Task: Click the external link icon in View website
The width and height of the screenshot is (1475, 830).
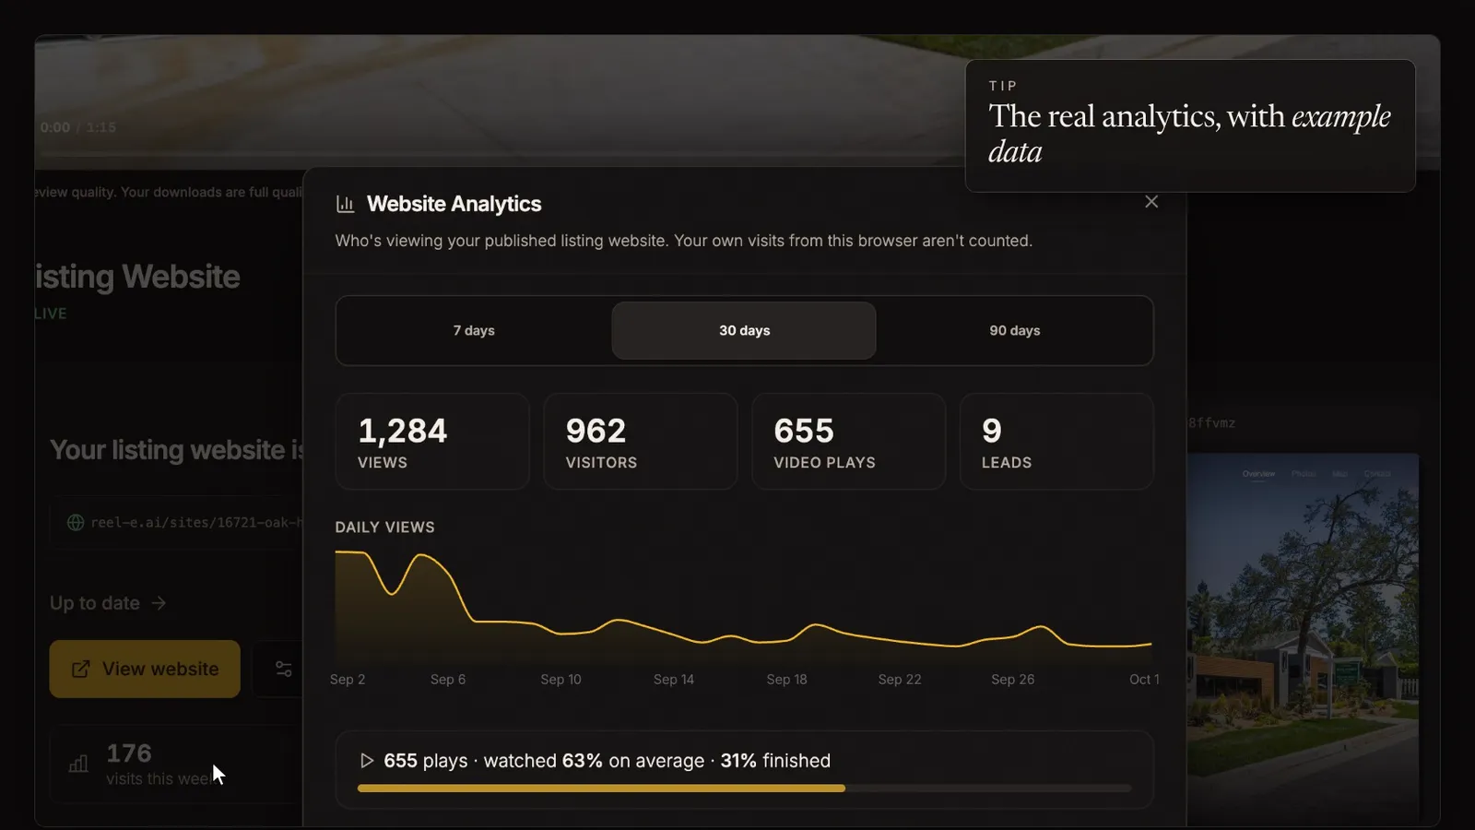Action: click(81, 669)
